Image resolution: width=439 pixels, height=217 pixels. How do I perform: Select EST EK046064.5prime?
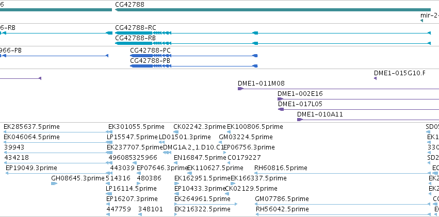[31, 137]
